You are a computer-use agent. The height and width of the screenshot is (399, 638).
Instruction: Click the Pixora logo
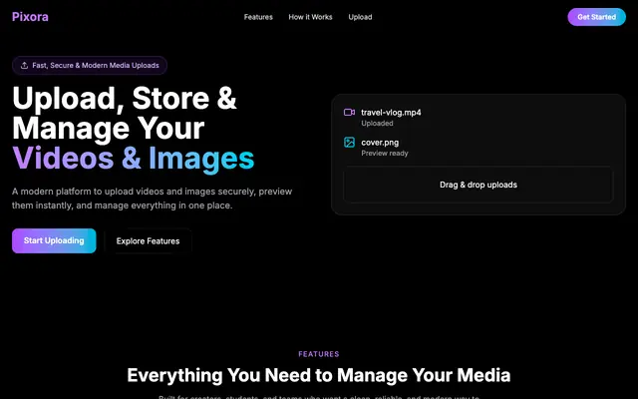coord(30,17)
